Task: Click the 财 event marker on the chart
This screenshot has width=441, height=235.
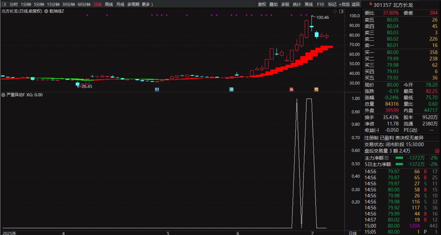Action: pyautogui.click(x=157, y=89)
